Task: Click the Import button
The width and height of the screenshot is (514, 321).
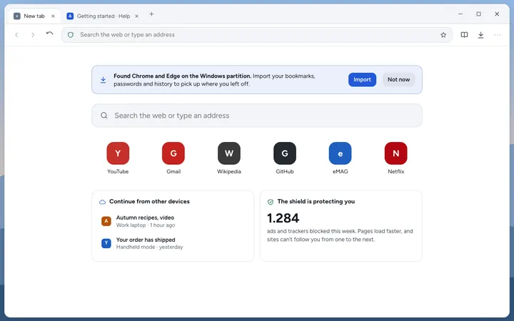Action: coord(362,80)
